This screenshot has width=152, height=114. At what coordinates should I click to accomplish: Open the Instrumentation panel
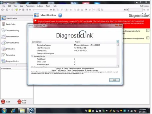click(x=12, y=36)
